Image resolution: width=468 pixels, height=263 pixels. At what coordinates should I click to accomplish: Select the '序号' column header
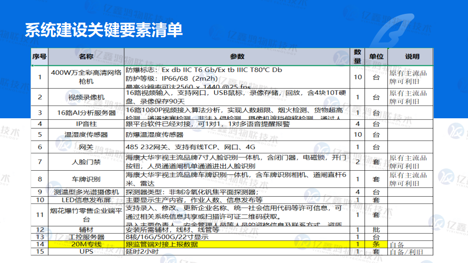coord(39,57)
